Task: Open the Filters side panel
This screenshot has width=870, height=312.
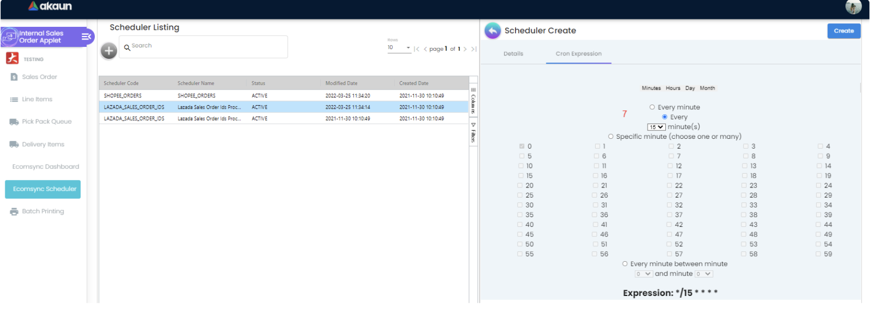Action: pyautogui.click(x=473, y=131)
